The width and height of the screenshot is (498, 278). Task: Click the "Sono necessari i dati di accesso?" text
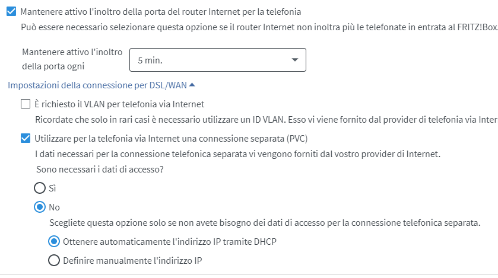99,170
